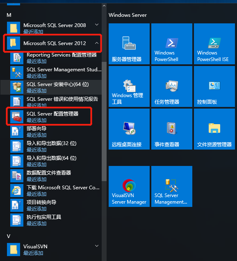The width and height of the screenshot is (237, 261).
Task: Click the SQL Server 安装中心(64 位) text label
Action: (x=58, y=84)
